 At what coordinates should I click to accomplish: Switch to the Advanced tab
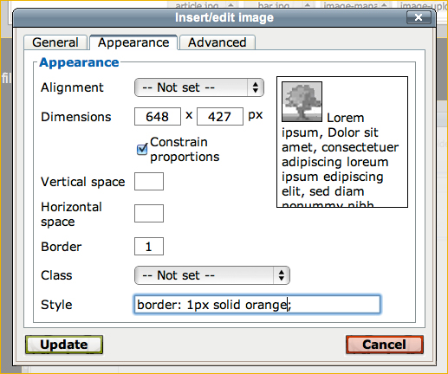click(x=218, y=42)
